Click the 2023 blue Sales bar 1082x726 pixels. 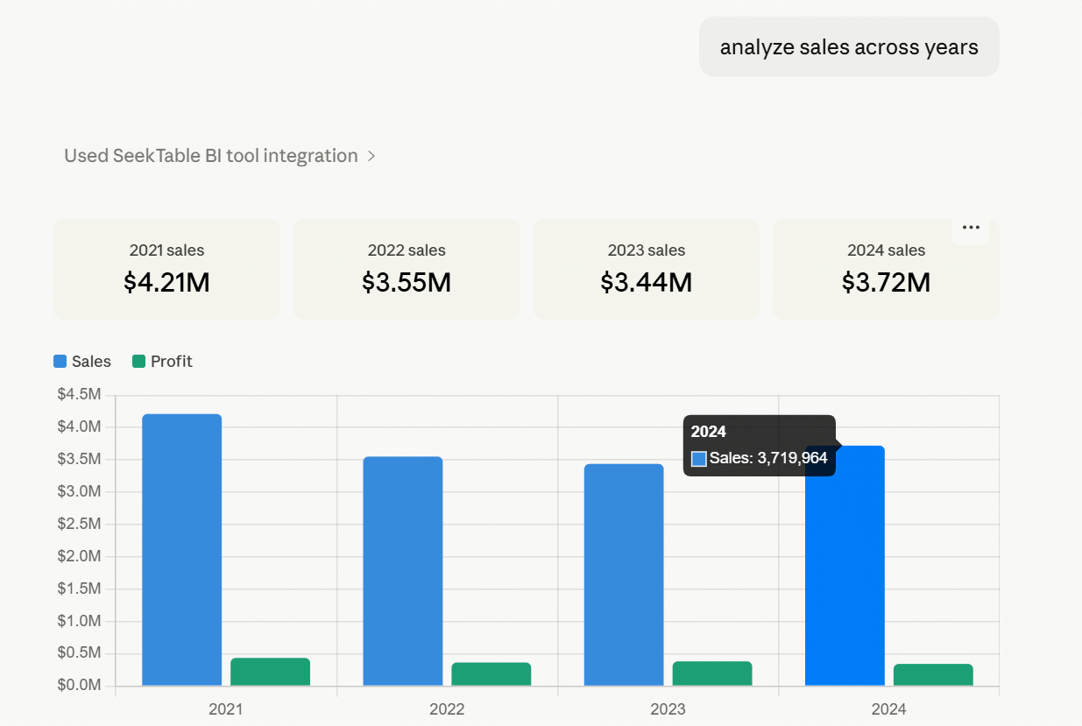624,574
